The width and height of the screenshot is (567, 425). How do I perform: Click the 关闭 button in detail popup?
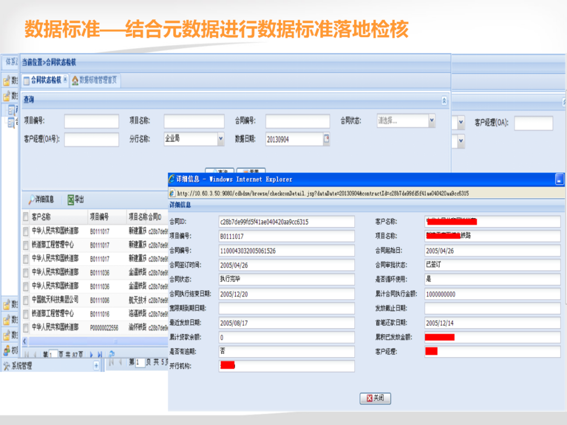tap(375, 398)
